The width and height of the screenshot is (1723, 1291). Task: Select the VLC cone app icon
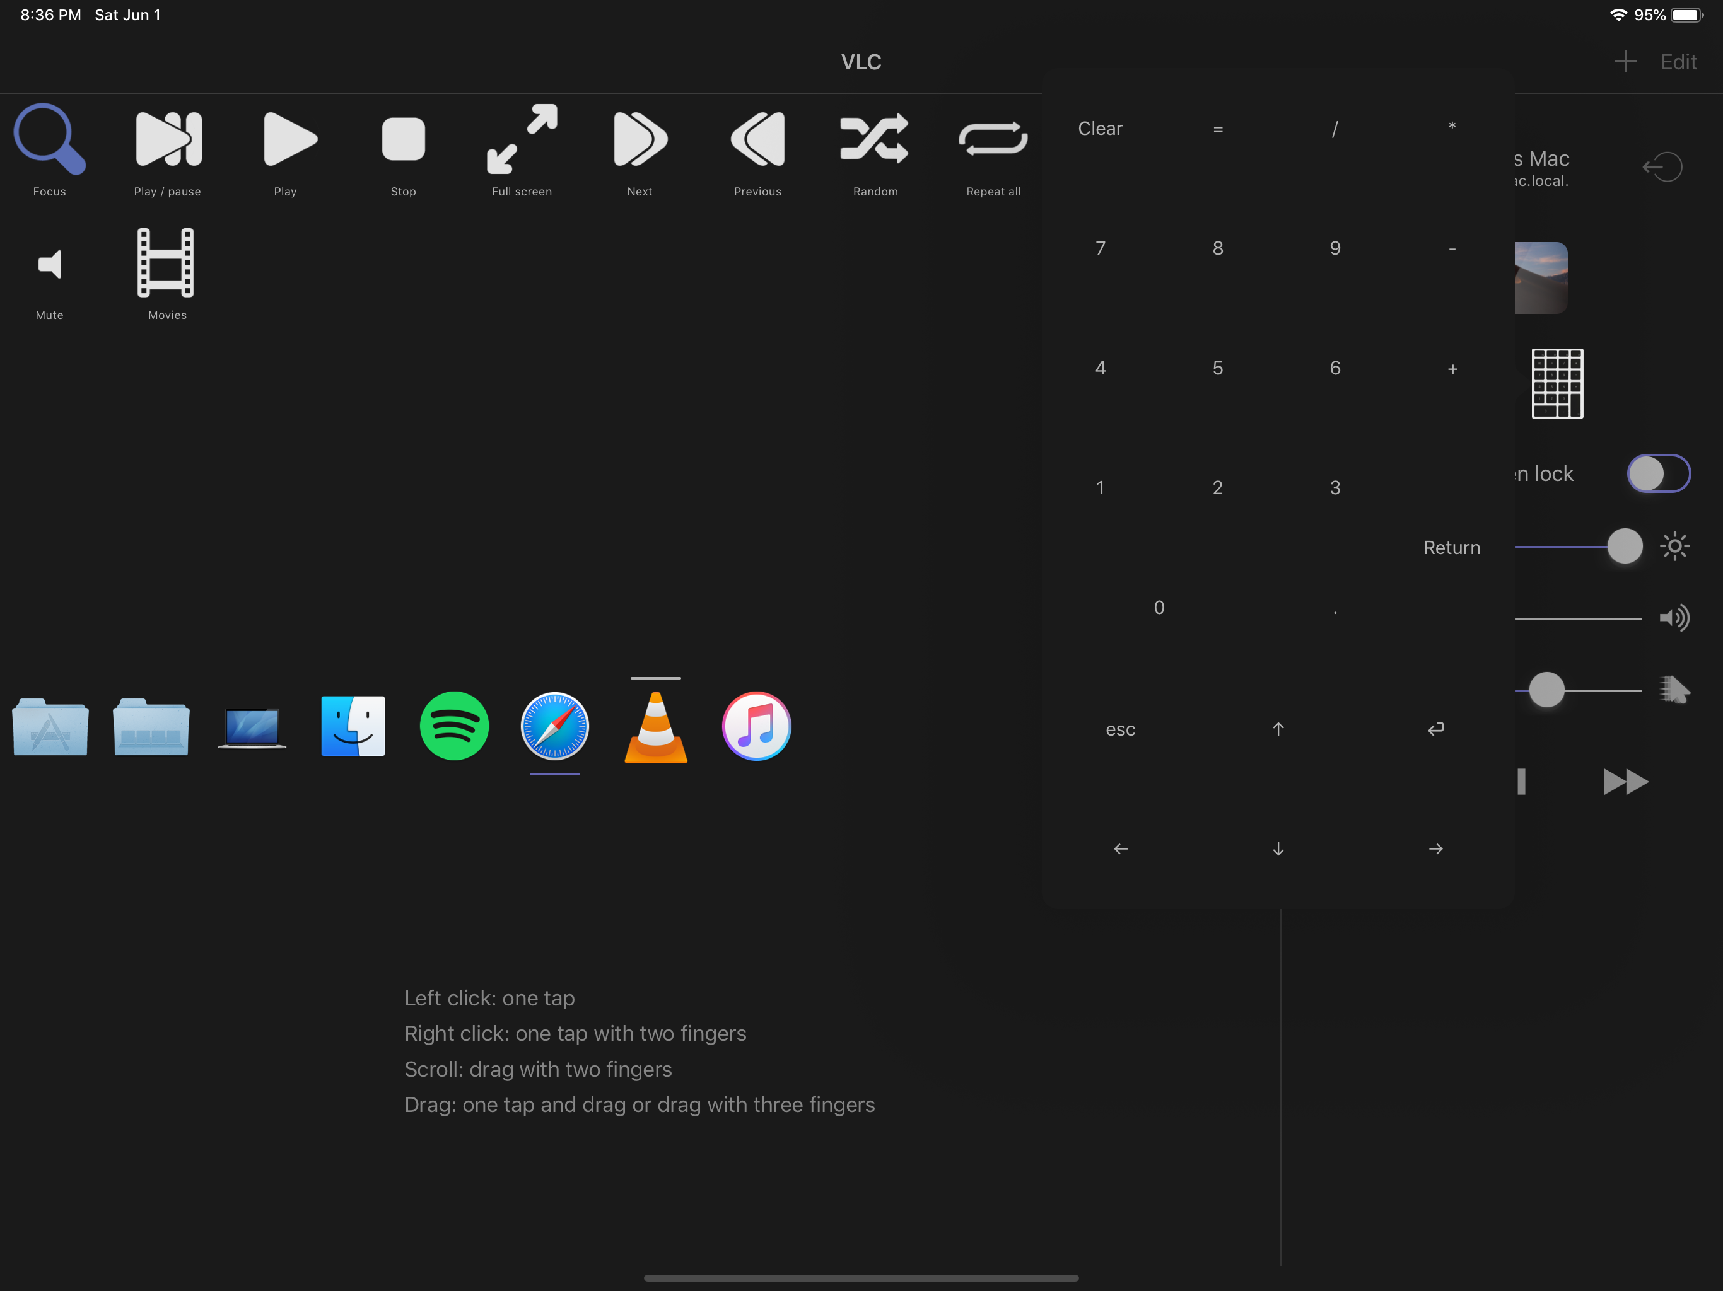[655, 727]
